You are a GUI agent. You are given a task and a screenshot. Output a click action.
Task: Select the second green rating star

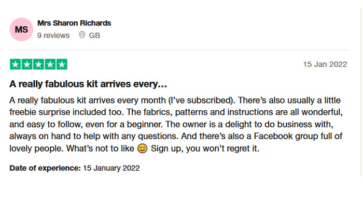click(27, 65)
